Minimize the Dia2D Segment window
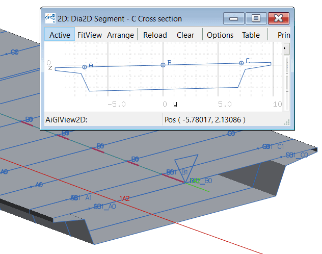The width and height of the screenshot is (322, 254). (234, 19)
